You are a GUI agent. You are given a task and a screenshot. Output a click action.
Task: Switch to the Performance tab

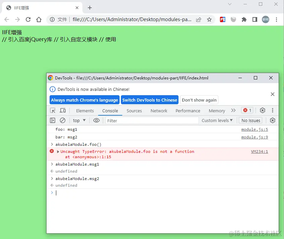pyautogui.click(x=188, y=111)
